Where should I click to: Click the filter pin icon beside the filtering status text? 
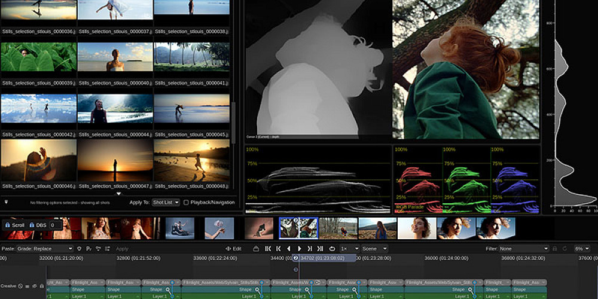tap(6, 202)
